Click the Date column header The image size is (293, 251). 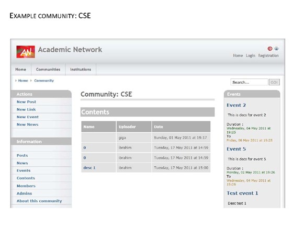pos(181,127)
